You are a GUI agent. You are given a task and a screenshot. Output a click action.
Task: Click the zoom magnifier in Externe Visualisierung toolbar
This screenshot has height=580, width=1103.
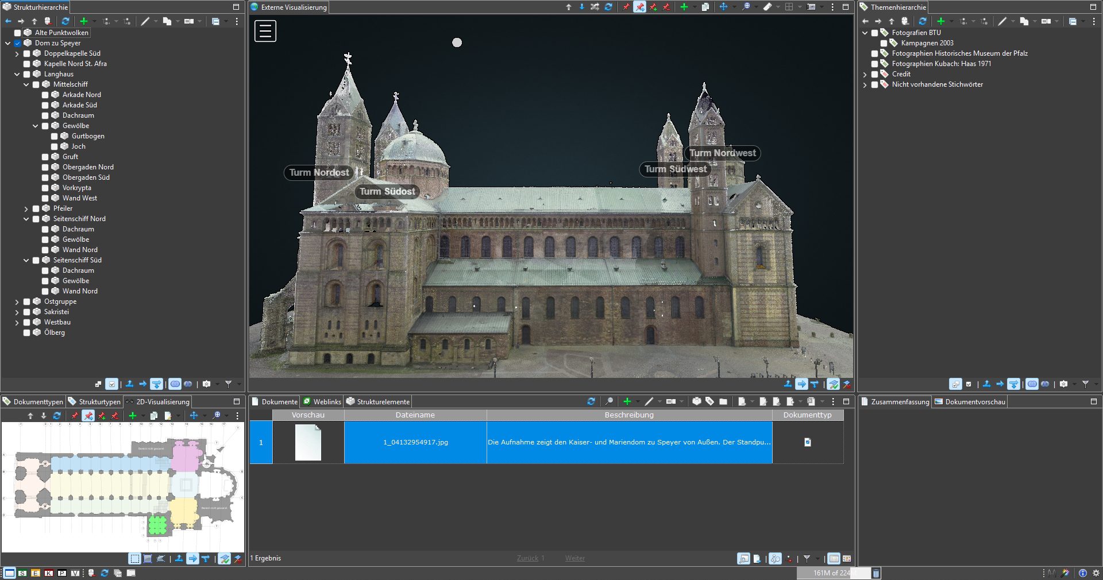pyautogui.click(x=746, y=7)
